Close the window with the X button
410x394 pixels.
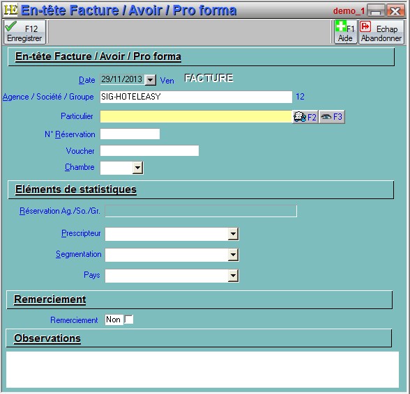pyautogui.click(x=395, y=10)
